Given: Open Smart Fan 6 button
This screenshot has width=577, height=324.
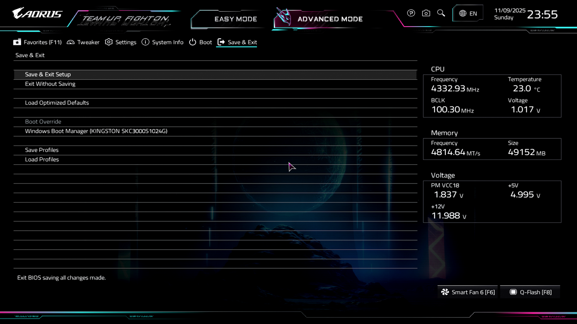Looking at the screenshot, I should coord(468,292).
